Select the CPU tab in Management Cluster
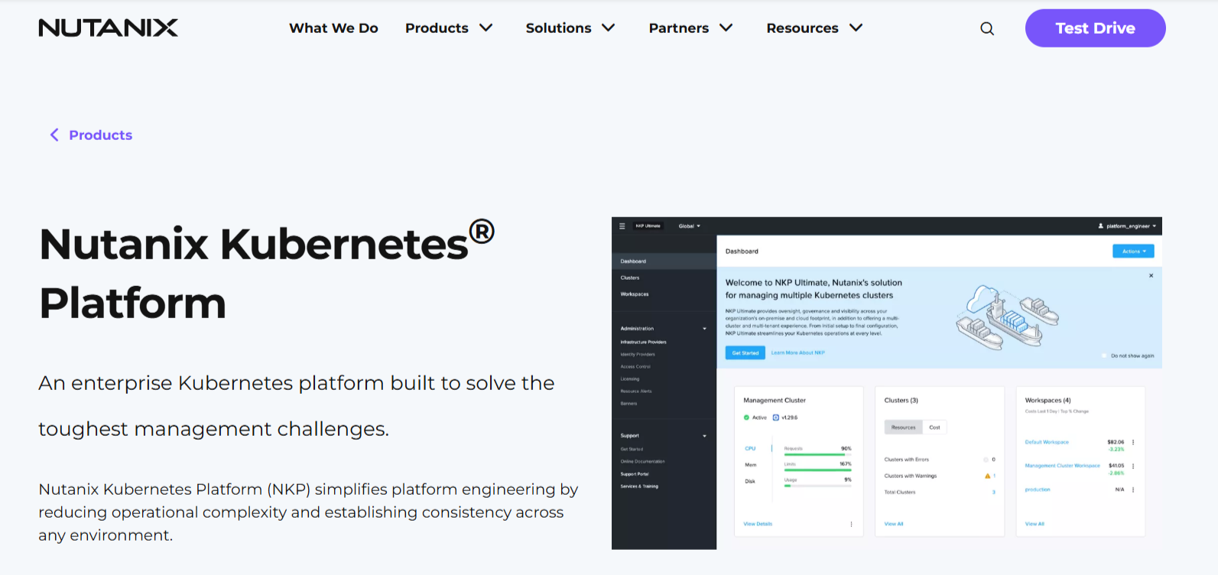Viewport: 1218px width, 575px height. [750, 449]
